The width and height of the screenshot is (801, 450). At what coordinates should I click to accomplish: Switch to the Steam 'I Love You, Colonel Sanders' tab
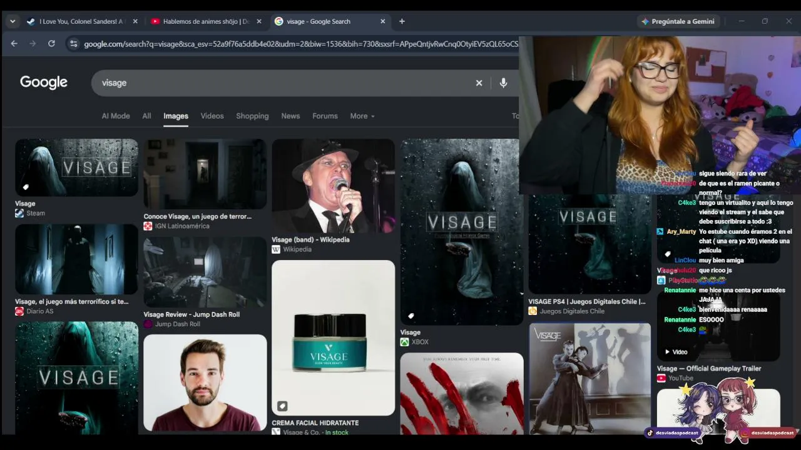pos(81,21)
